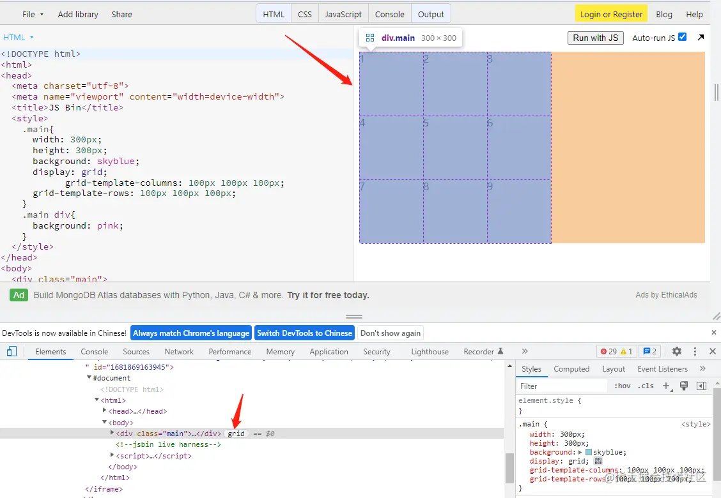721x498 pixels.
Task: Toggle computed styles sidebar icon
Action: (701, 386)
